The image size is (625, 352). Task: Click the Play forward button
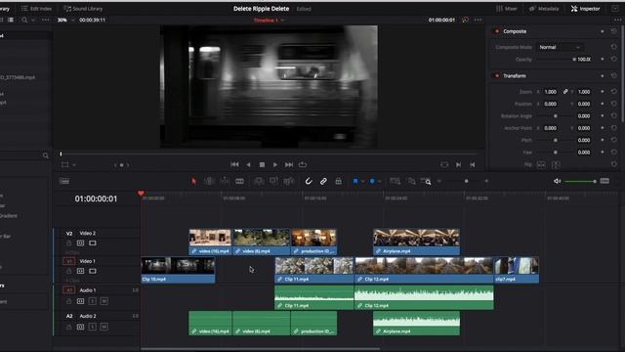pyautogui.click(x=275, y=164)
